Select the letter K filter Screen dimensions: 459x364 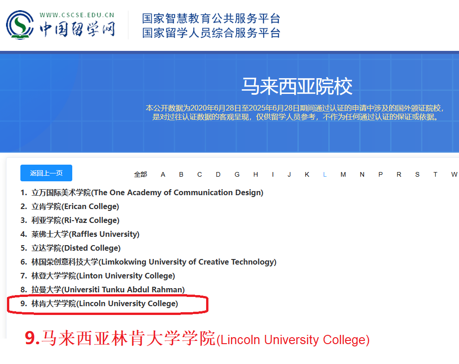[307, 174]
